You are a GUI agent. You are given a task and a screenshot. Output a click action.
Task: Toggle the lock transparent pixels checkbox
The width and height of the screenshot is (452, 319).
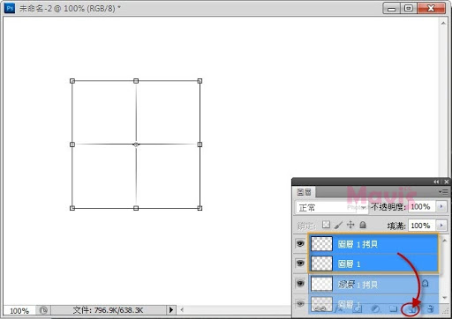point(326,225)
